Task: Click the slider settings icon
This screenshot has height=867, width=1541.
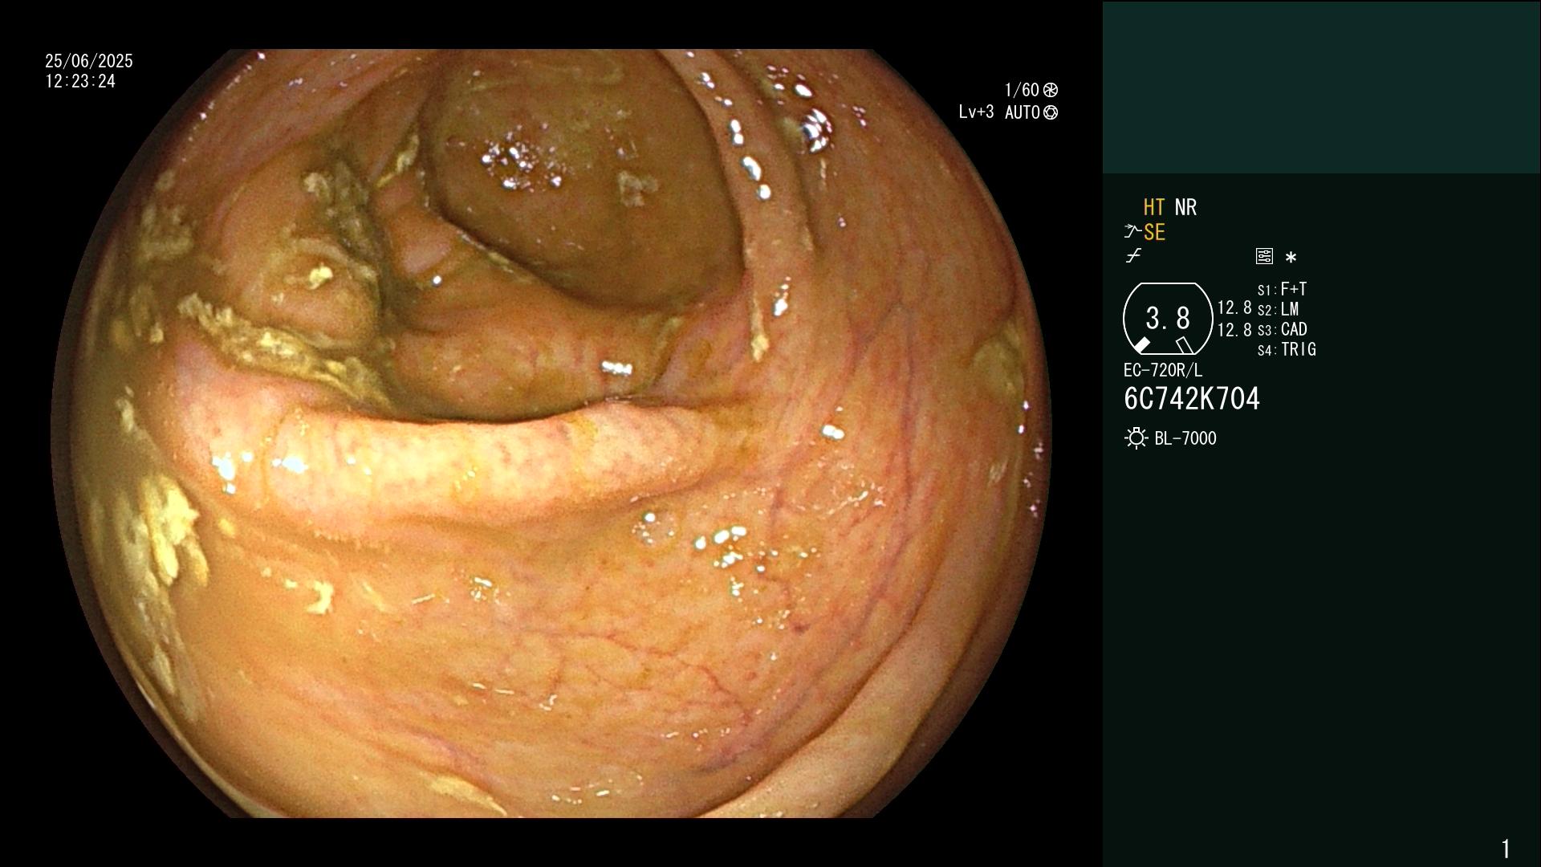Action: [x=1264, y=256]
